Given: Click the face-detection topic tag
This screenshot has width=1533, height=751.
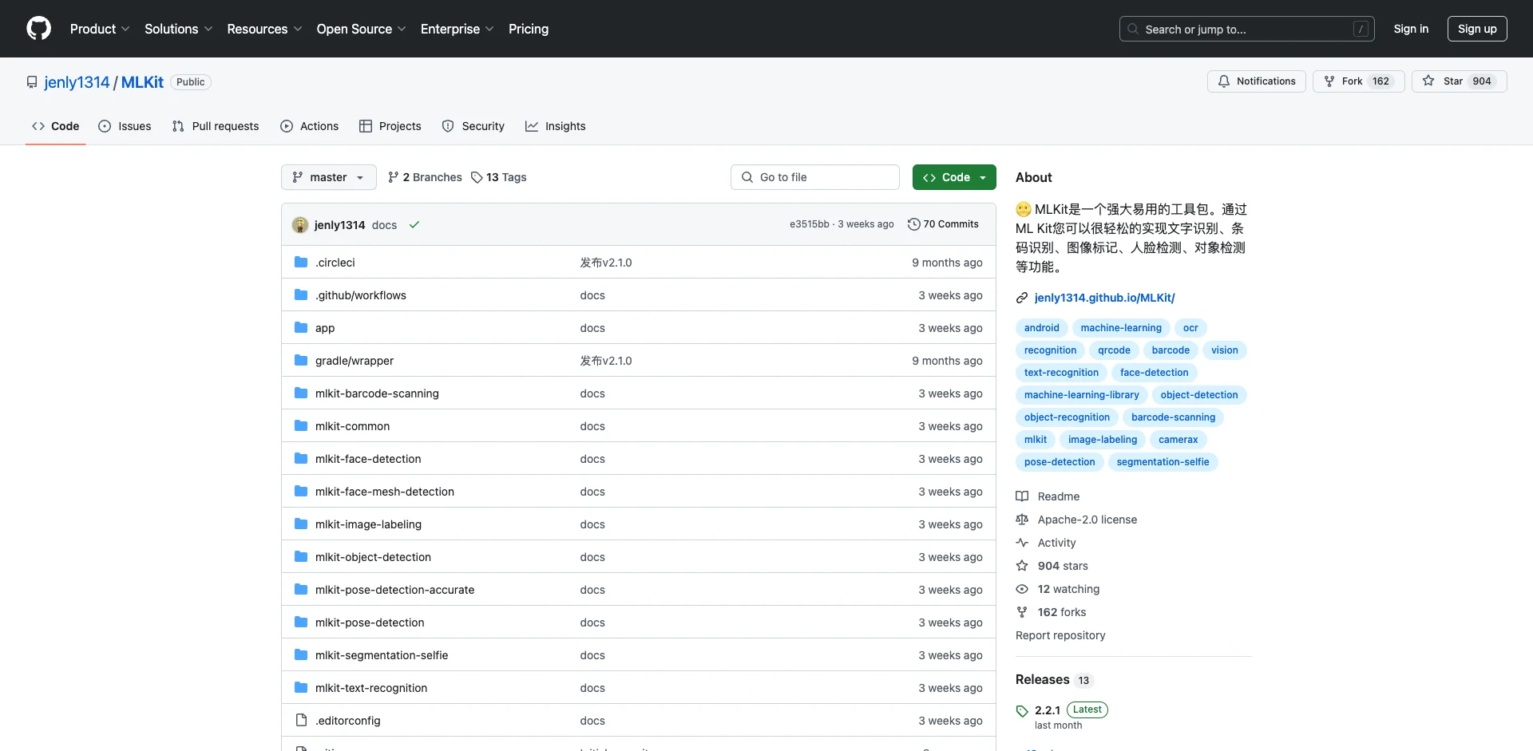Looking at the screenshot, I should click(1154, 373).
